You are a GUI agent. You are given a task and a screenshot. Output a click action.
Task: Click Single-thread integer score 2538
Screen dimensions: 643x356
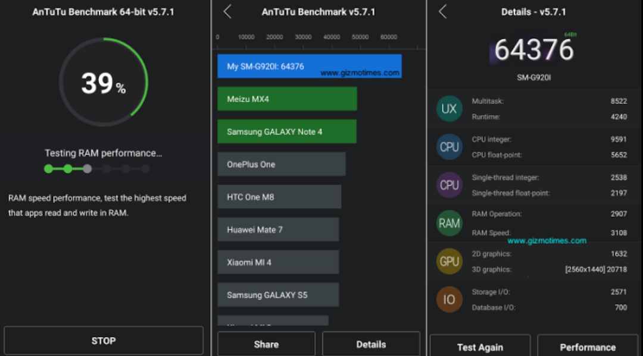point(619,177)
